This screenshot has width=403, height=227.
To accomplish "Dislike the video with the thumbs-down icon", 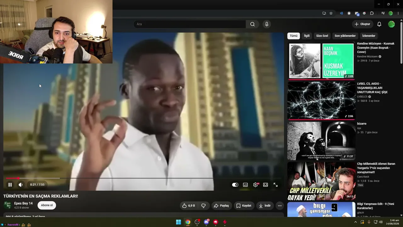I will [203, 206].
